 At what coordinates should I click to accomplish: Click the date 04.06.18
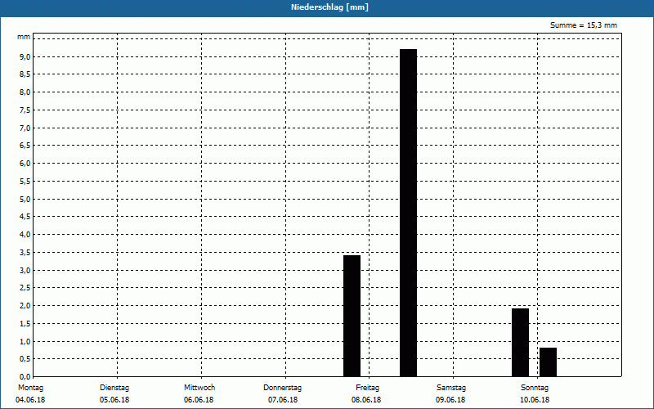tap(30, 399)
